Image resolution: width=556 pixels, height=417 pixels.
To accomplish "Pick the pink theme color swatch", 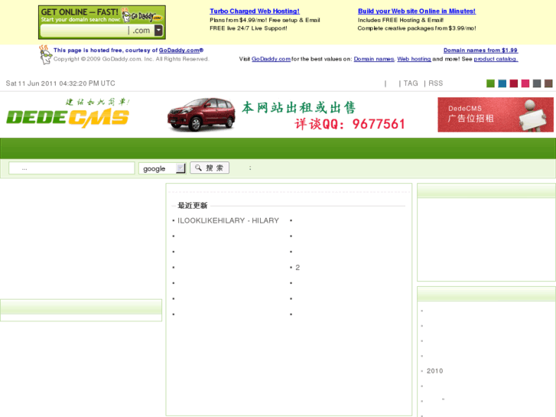I will [x=525, y=83].
